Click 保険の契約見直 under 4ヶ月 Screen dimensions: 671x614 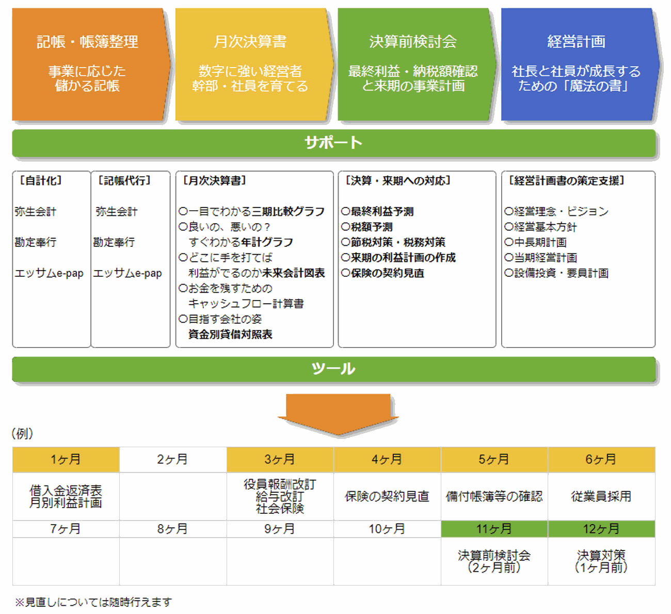coord(387,496)
